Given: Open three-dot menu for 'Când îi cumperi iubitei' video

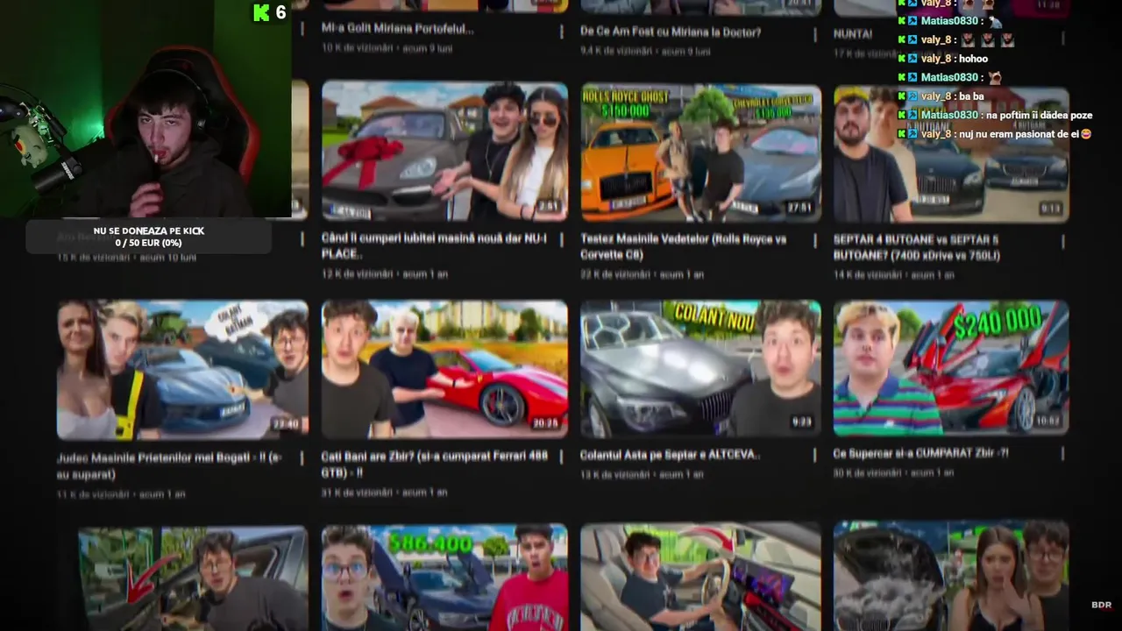Looking at the screenshot, I should (x=562, y=240).
